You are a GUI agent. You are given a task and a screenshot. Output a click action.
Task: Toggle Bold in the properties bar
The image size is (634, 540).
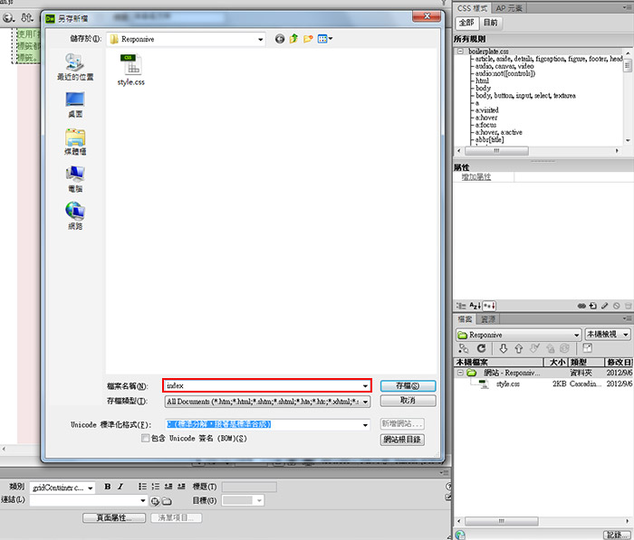tap(108, 487)
